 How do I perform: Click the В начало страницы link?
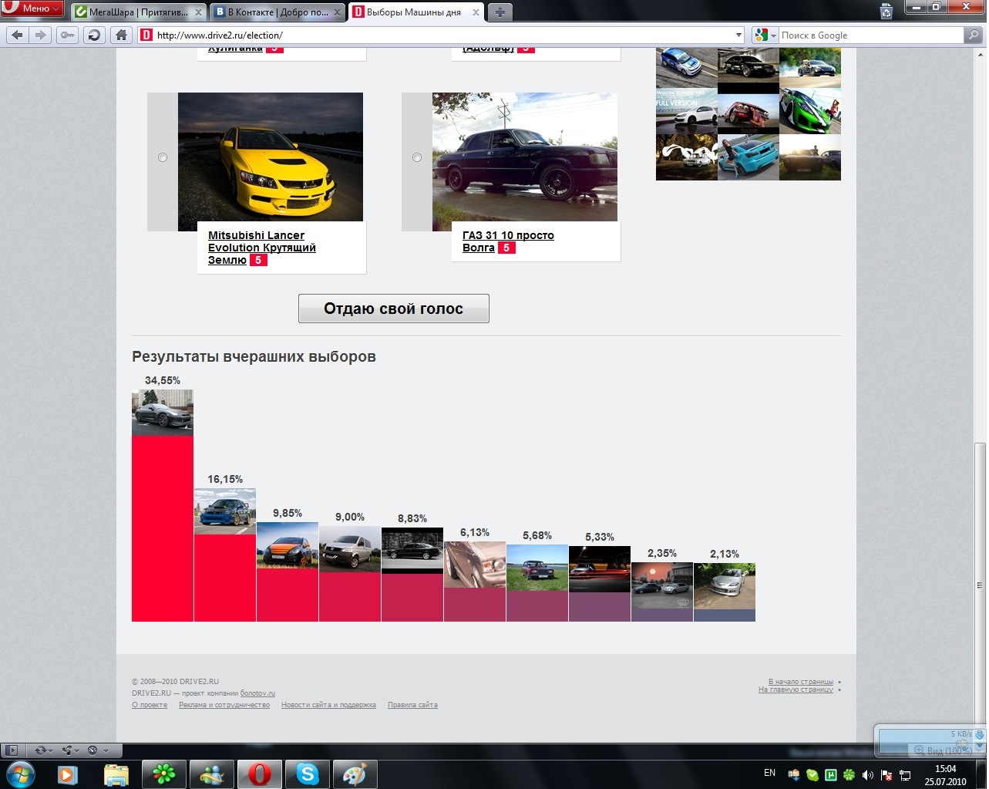[800, 682]
